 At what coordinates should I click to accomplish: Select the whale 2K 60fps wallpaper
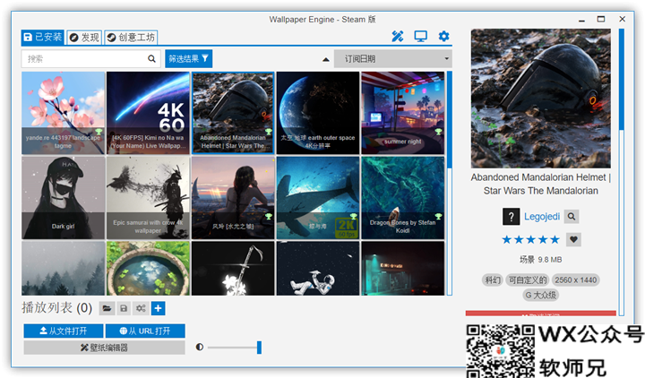pos(318,197)
